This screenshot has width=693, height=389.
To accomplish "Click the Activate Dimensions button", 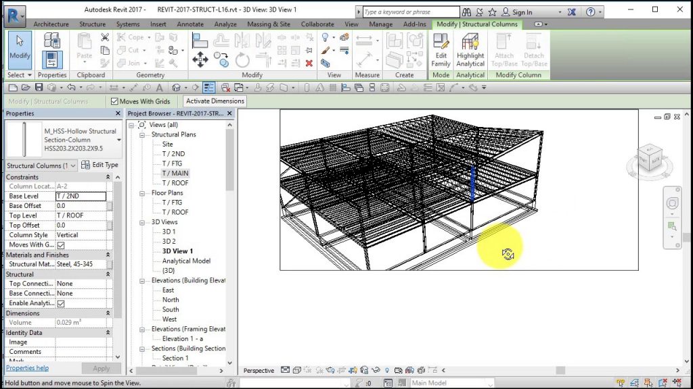I will [x=215, y=101].
